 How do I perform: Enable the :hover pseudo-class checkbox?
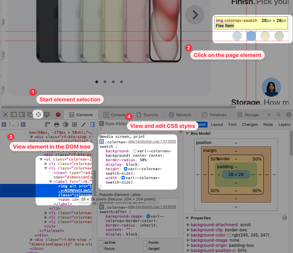(x=145, y=242)
